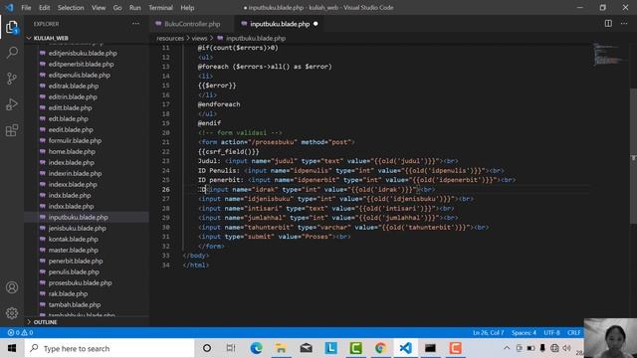Open the Extensions view

click(12, 130)
